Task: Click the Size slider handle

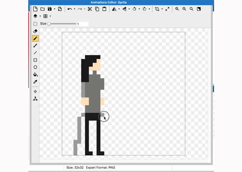Action: click(49, 24)
